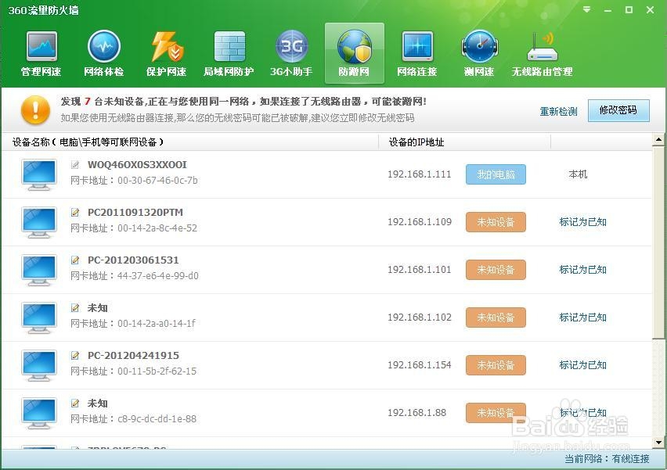Screen dimensions: 667x470
Task: Mark 192.168.1.88 as known (标记为已知)
Action: pos(582,413)
